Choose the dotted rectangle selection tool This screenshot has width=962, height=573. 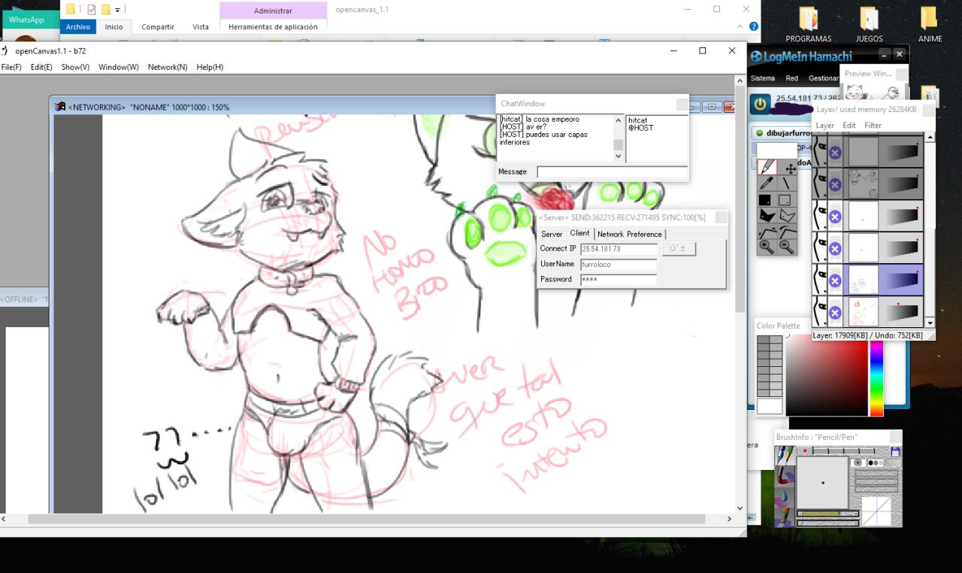(788, 200)
